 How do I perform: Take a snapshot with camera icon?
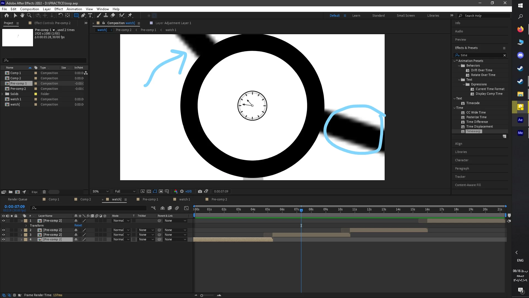200,191
